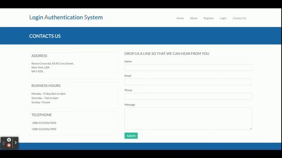This screenshot has height=158, width=282.
Task: Open the Login page link
Action: tap(223, 18)
